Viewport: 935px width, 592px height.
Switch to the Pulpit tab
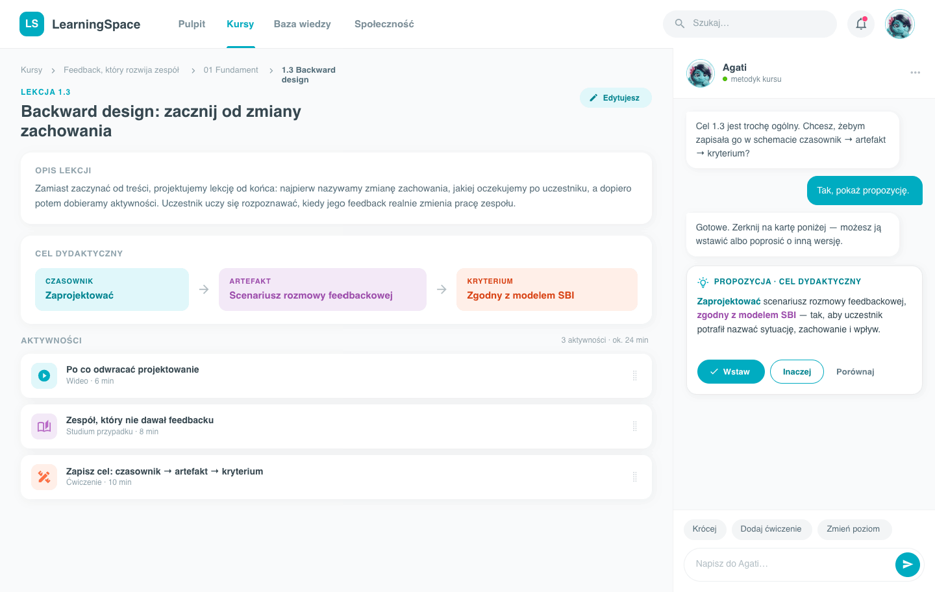click(x=192, y=24)
